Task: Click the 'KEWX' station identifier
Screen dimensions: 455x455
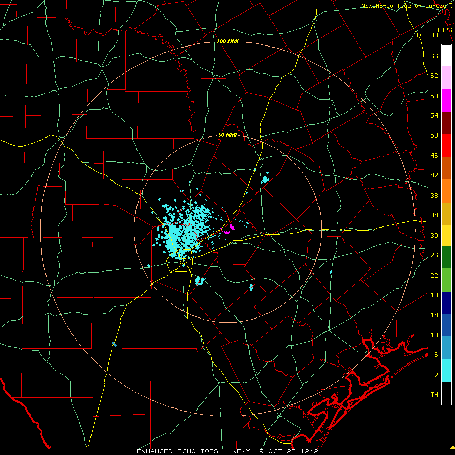Action: tap(242, 451)
